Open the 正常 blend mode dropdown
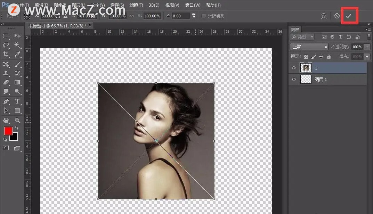 tap(309, 47)
